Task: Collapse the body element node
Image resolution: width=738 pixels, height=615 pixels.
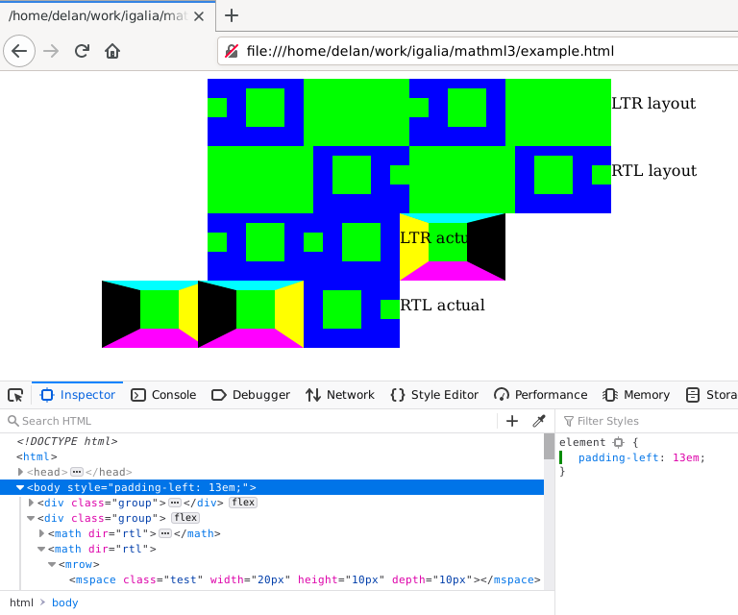Action: [x=20, y=488]
